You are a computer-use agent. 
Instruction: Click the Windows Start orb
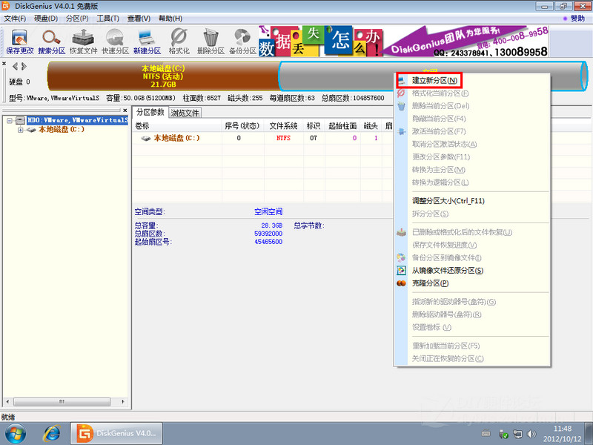15,434
